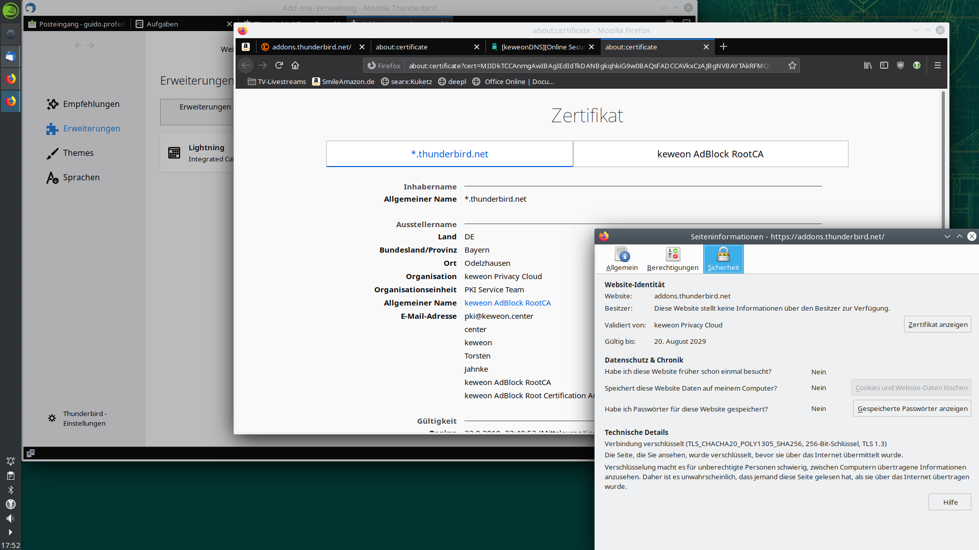The width and height of the screenshot is (979, 550).
Task: Follow keweon AdBlock RootCA issuer link
Action: pos(508,303)
